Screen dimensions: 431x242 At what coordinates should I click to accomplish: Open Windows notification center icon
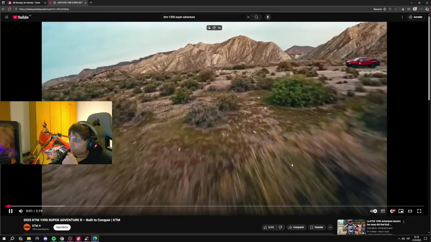coord(426,239)
